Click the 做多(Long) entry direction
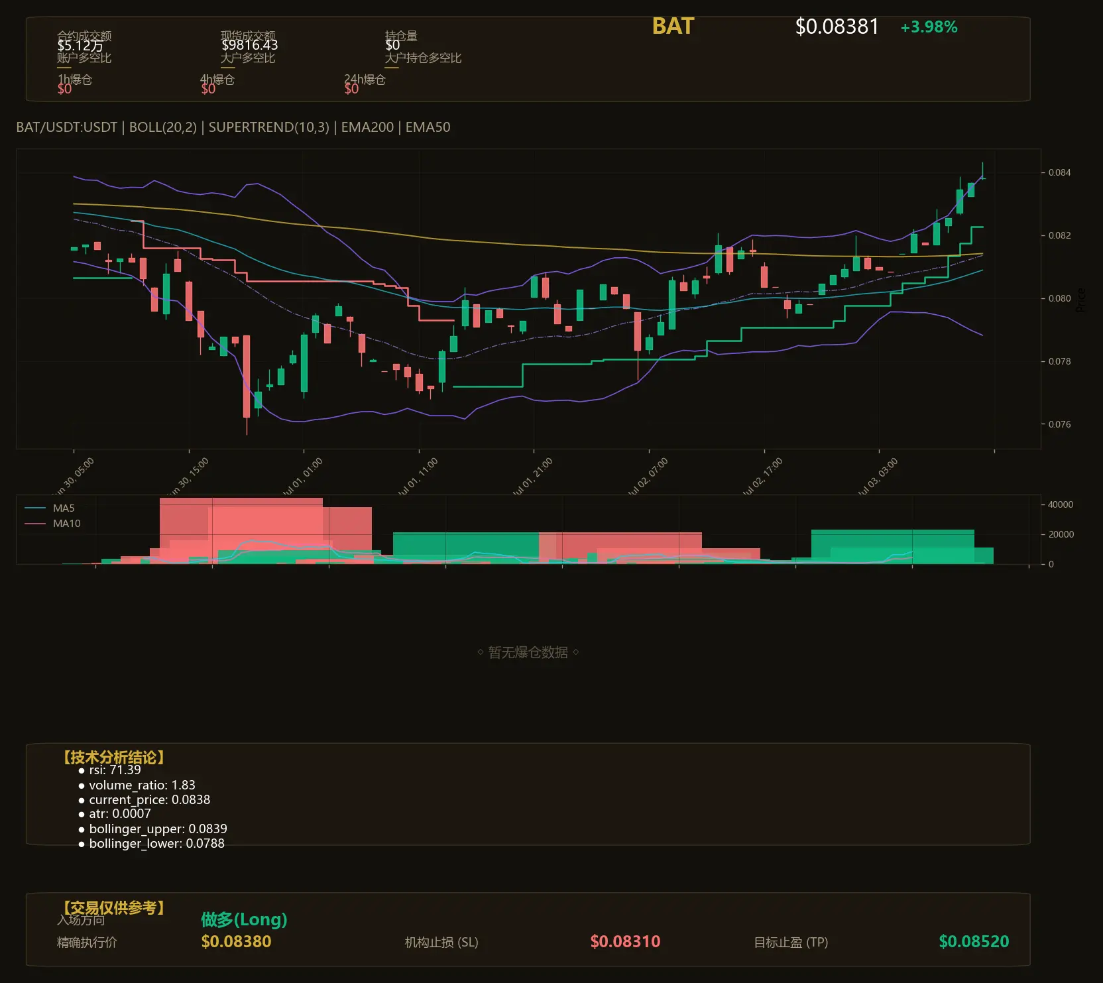Image resolution: width=1103 pixels, height=983 pixels. point(244,919)
